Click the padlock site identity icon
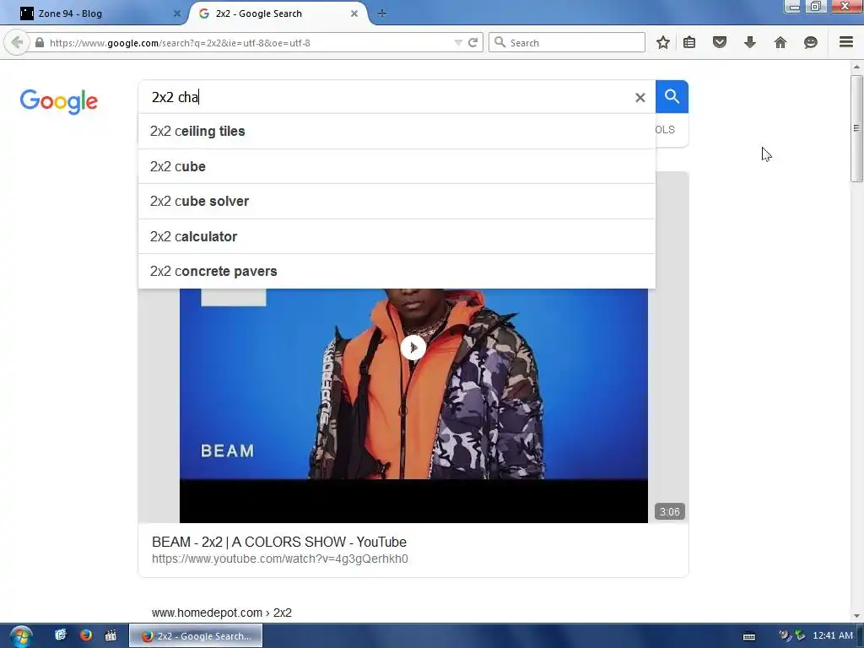This screenshot has height=648, width=864. point(40,42)
